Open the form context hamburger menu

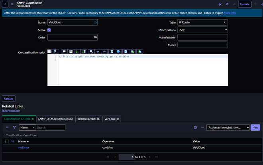12,4
